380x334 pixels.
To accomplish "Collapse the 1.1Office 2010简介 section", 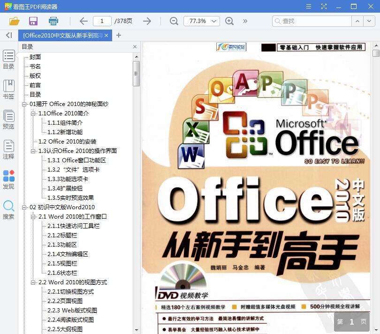I will [33, 114].
